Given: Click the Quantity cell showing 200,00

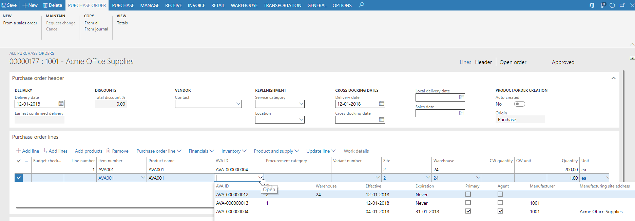Looking at the screenshot, I should tap(563, 170).
